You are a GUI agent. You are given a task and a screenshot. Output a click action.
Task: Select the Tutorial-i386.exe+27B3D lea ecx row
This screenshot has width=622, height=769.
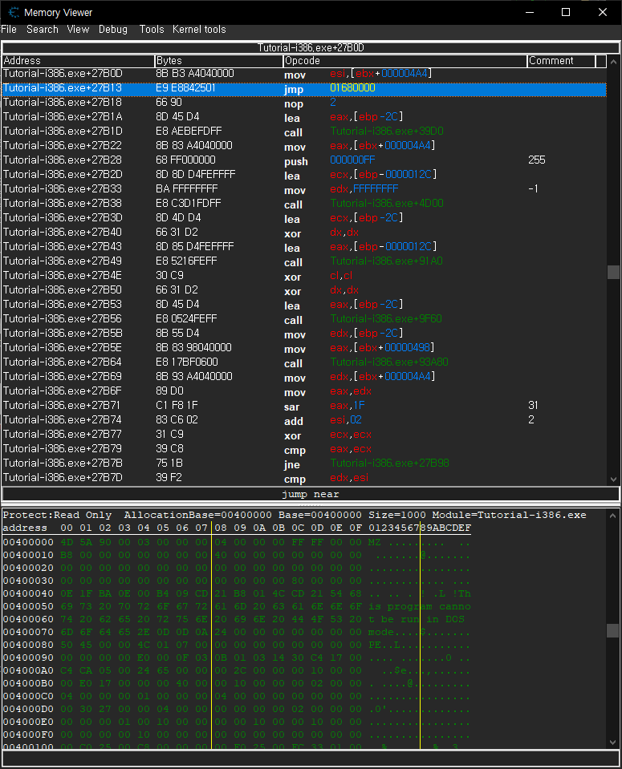coord(304,218)
